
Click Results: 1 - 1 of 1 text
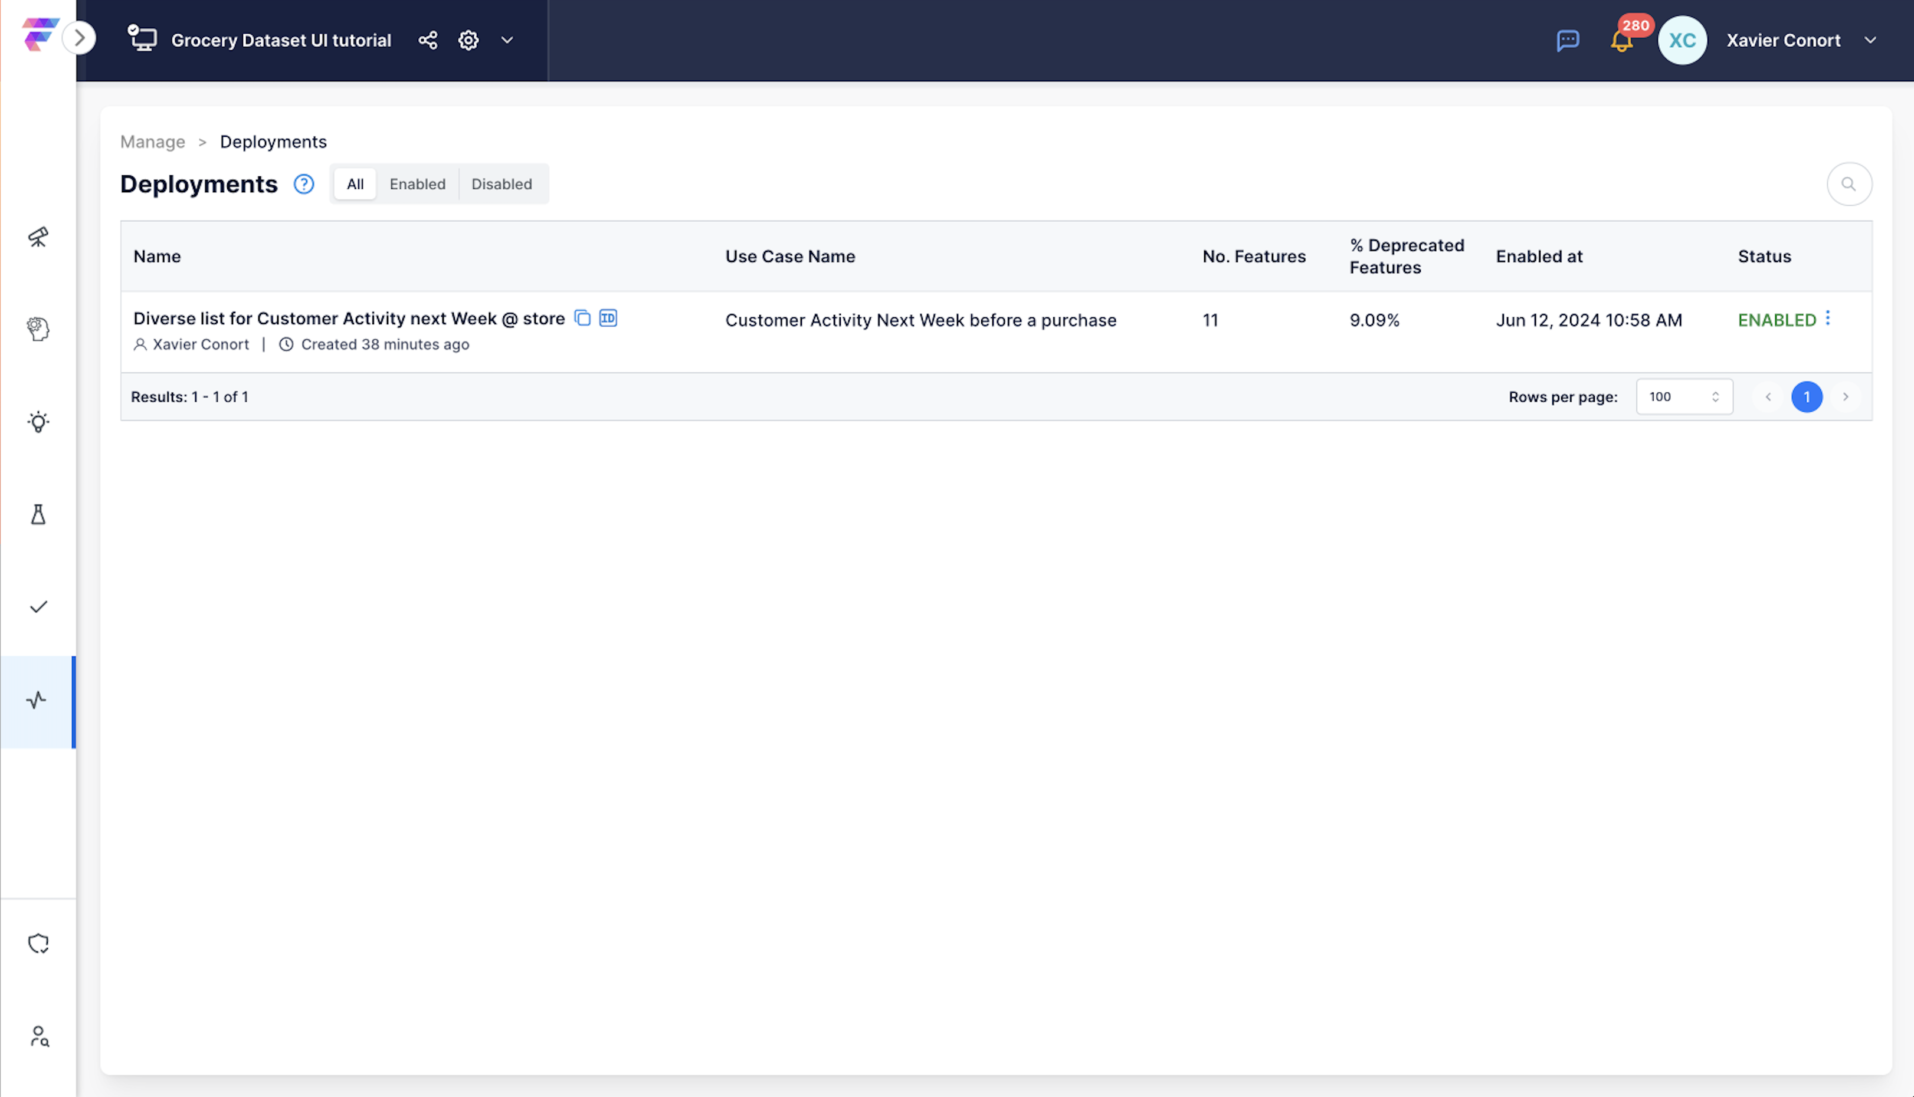tap(189, 397)
